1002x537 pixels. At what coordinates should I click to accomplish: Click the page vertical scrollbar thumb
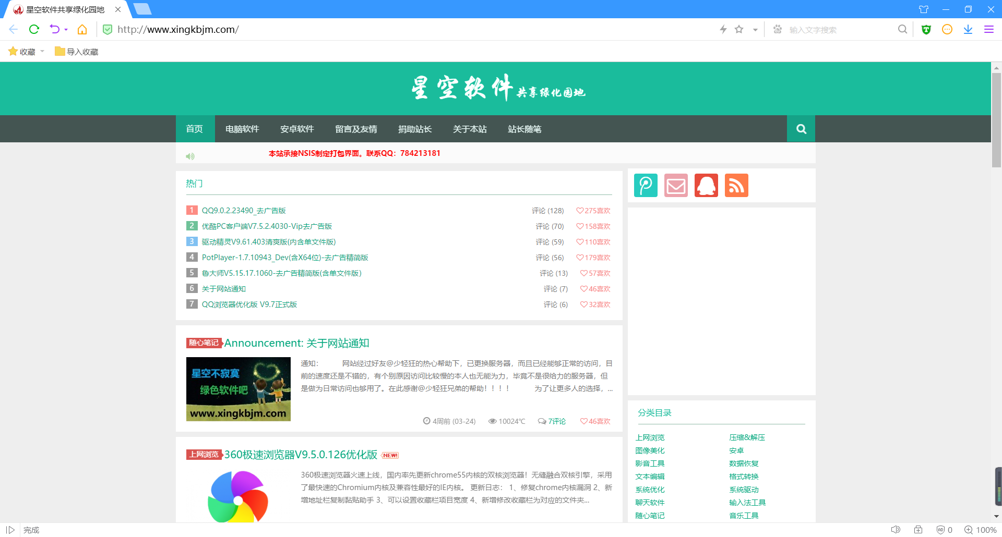click(x=996, y=120)
